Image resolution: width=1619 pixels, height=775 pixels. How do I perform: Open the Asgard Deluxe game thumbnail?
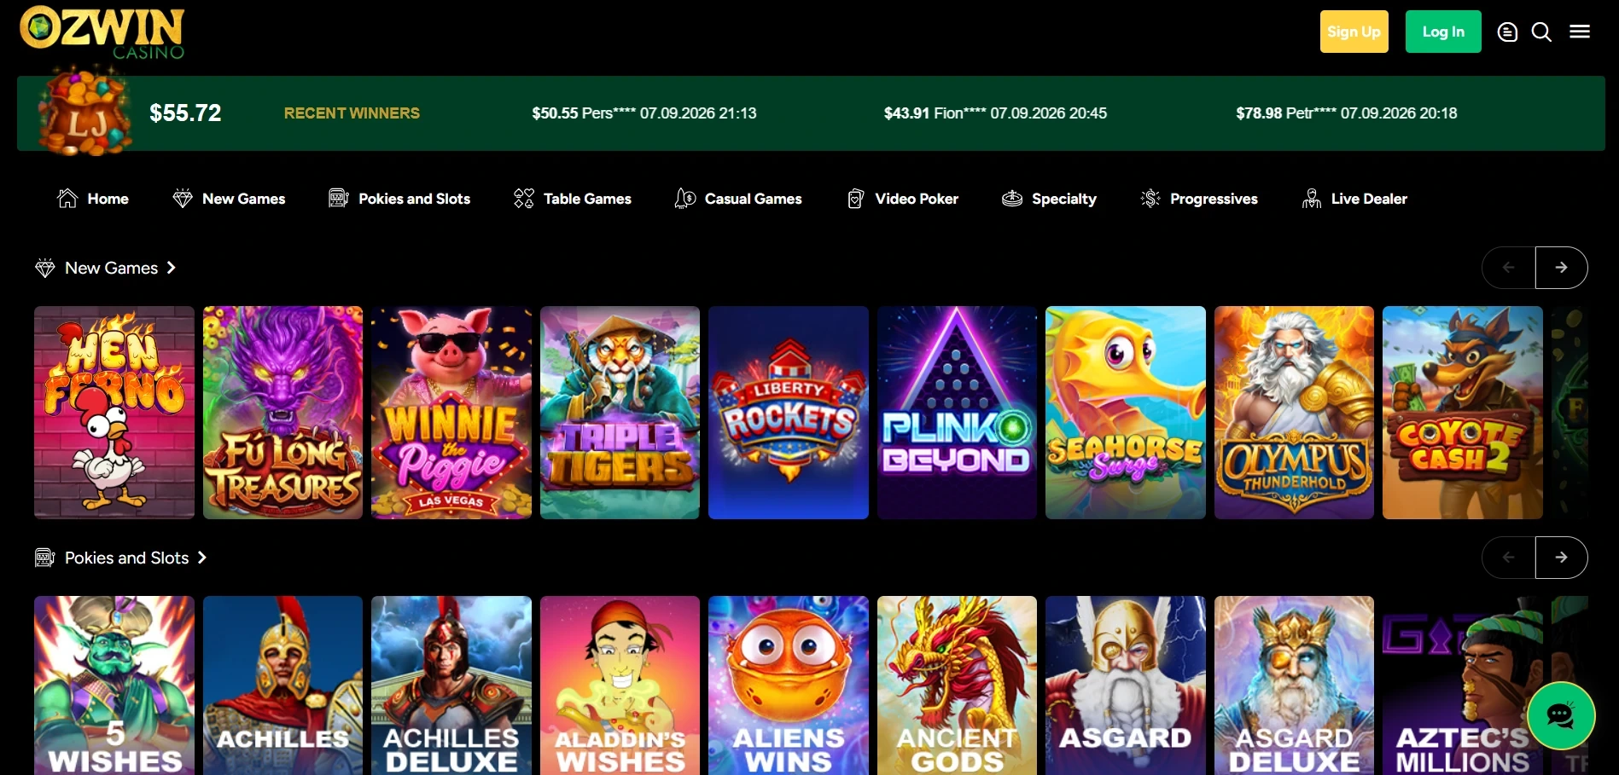[x=1294, y=685]
